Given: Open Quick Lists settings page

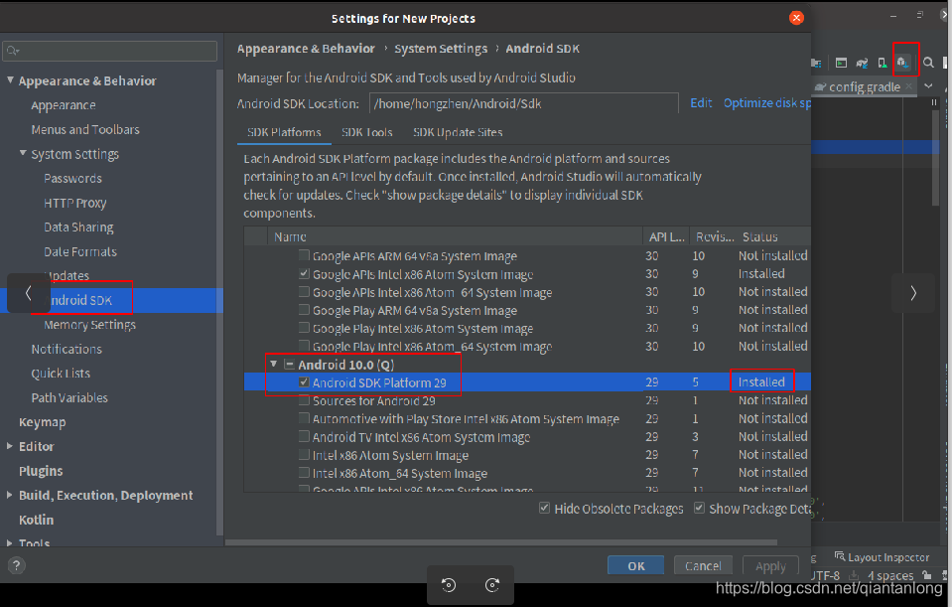Looking at the screenshot, I should point(61,374).
